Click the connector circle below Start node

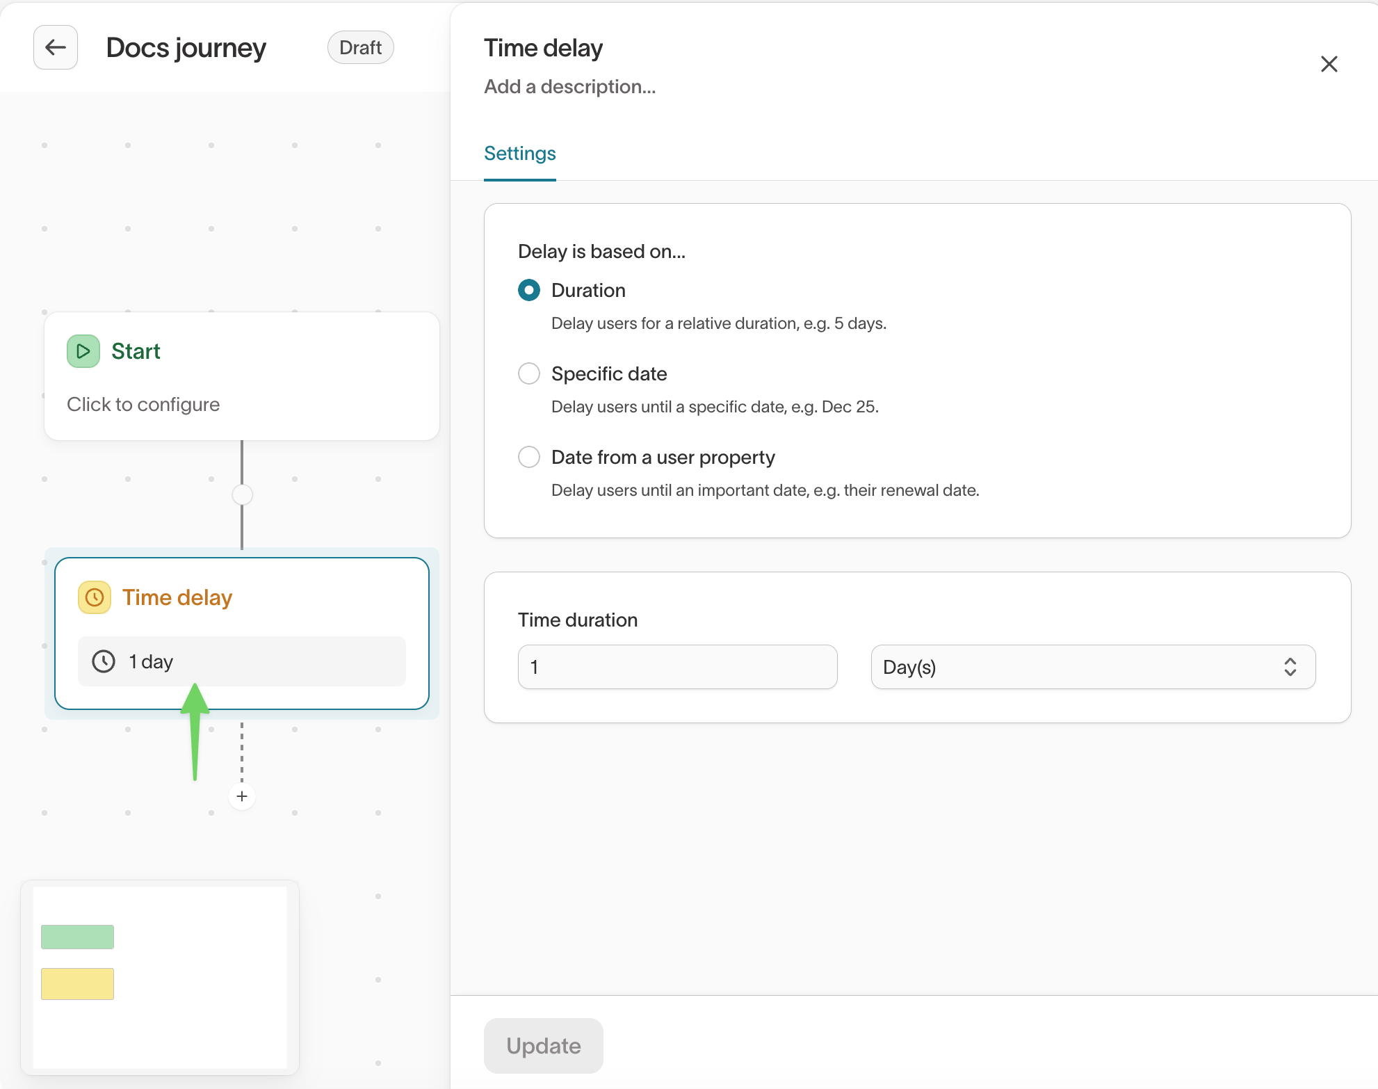242,495
